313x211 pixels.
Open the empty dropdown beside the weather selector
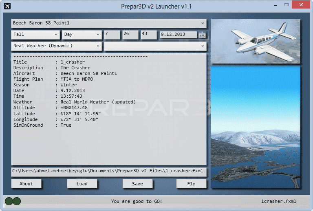pyautogui.click(x=155, y=46)
